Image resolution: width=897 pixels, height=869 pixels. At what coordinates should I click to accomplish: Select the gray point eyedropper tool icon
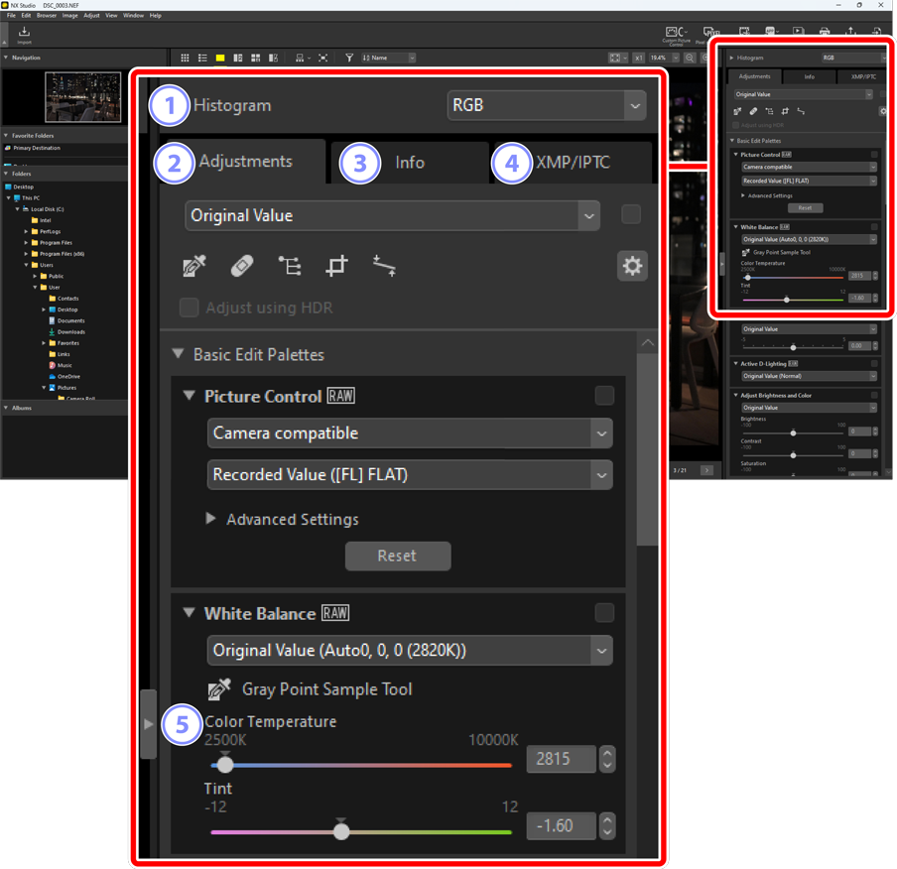point(194,265)
